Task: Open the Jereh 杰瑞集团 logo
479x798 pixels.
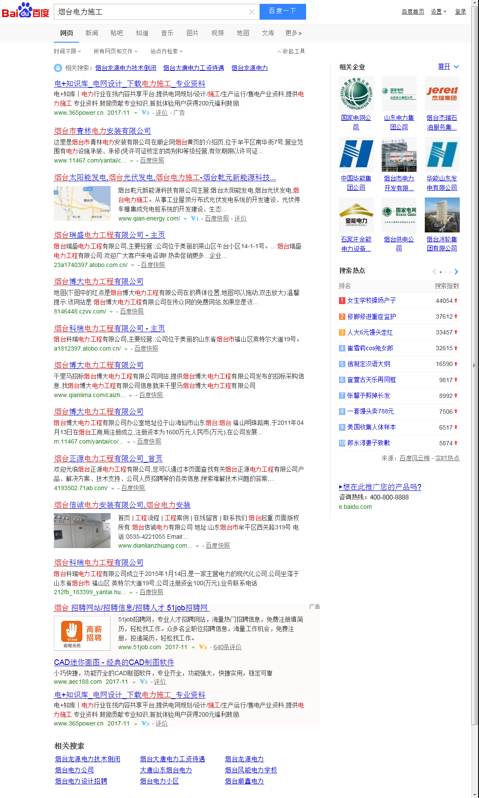Action: pos(442,94)
